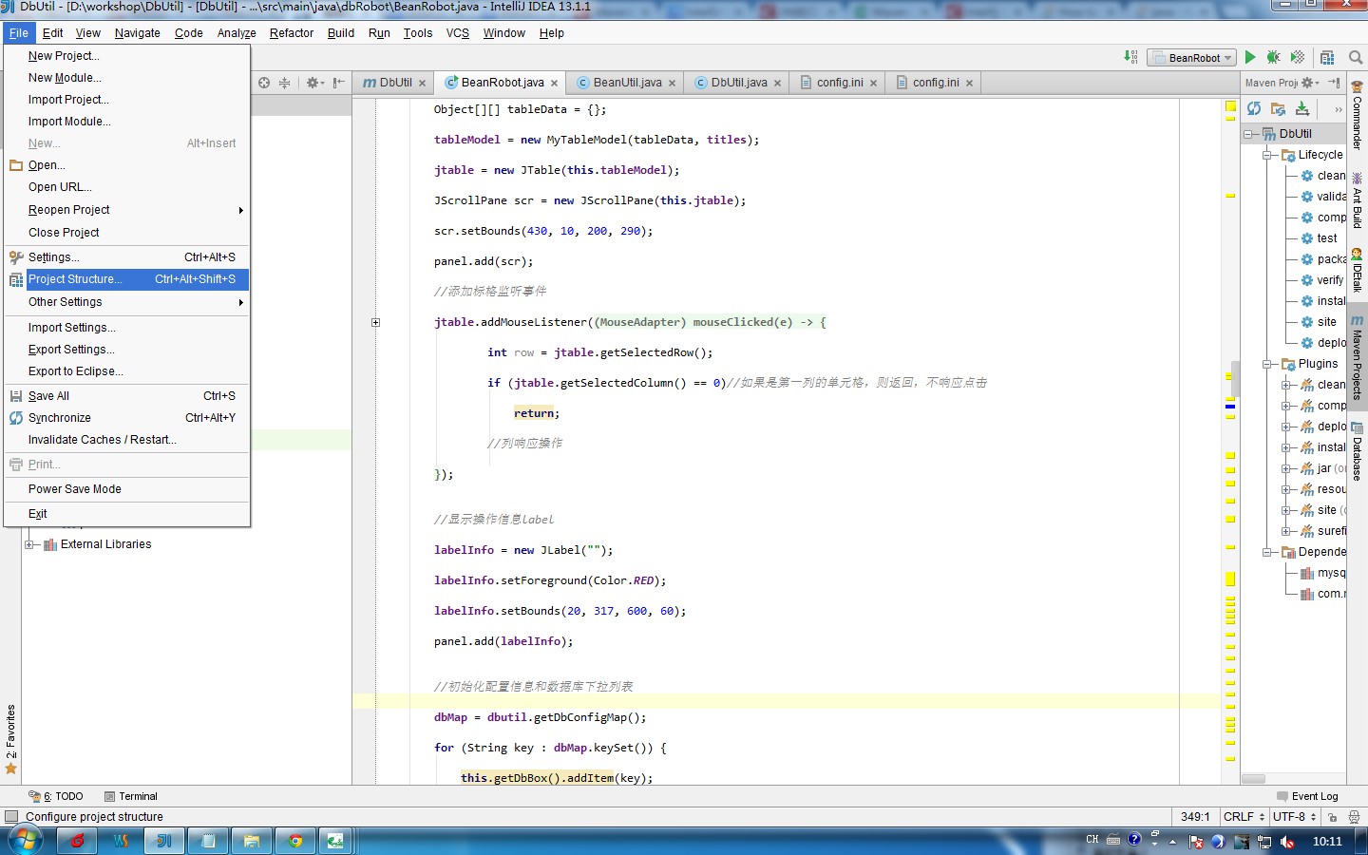This screenshot has height=855, width=1368.
Task: Close the BeanUtil.java tab
Action: pos(672,84)
